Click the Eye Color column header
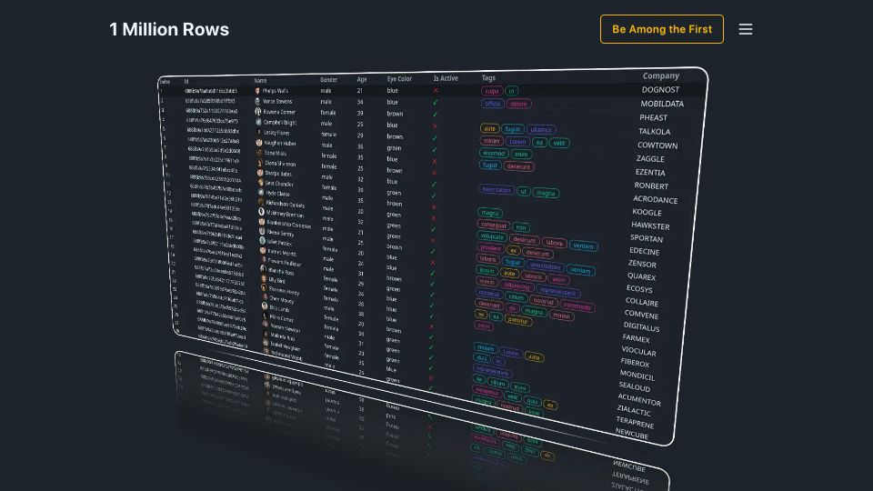Viewport: 873px width, 491px height. click(399, 79)
